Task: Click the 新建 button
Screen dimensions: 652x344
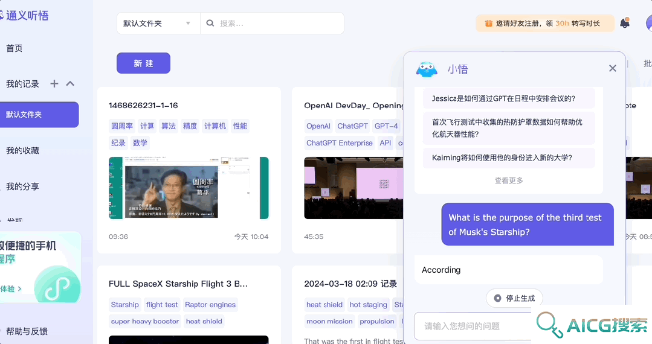Action: pyautogui.click(x=143, y=63)
